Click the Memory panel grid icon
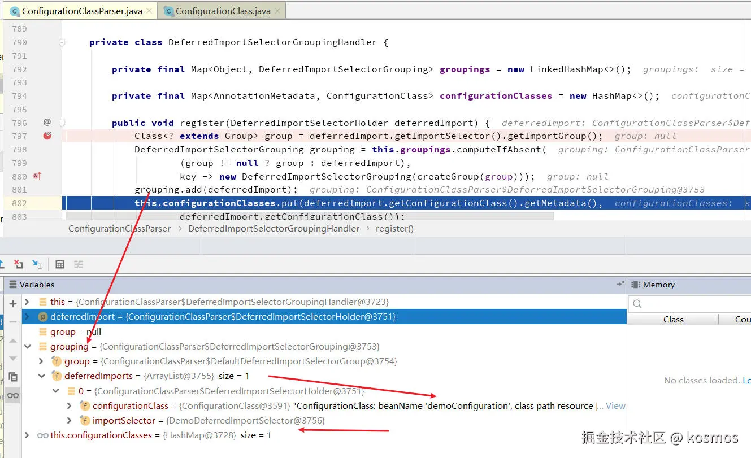Screen dimensions: 751x458 coord(635,285)
